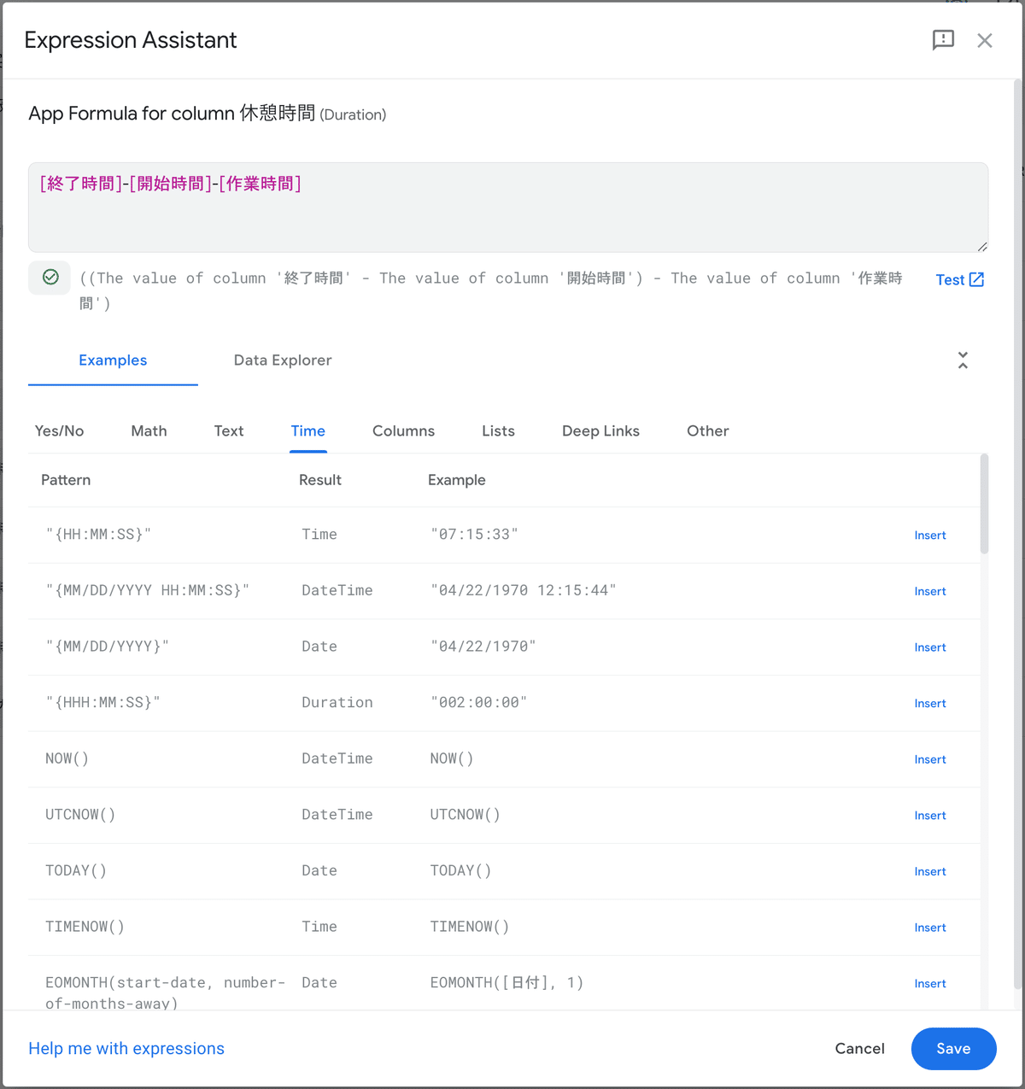Open the Help me with expressions link
This screenshot has width=1025, height=1089.
pos(126,1049)
